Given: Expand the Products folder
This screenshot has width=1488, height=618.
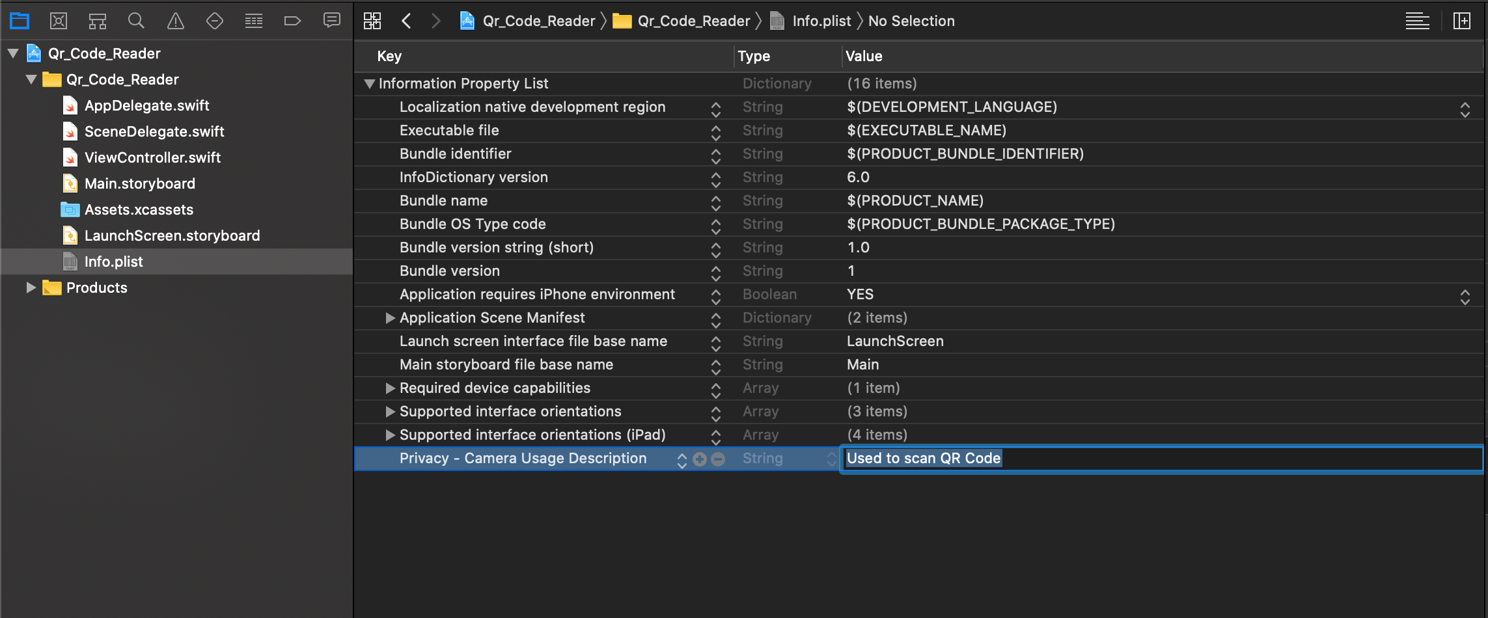Looking at the screenshot, I should [x=31, y=288].
